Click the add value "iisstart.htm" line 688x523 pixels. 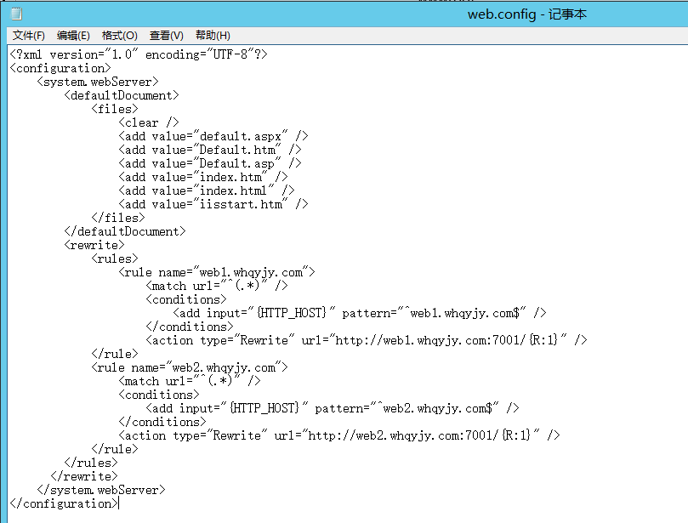click(x=213, y=204)
